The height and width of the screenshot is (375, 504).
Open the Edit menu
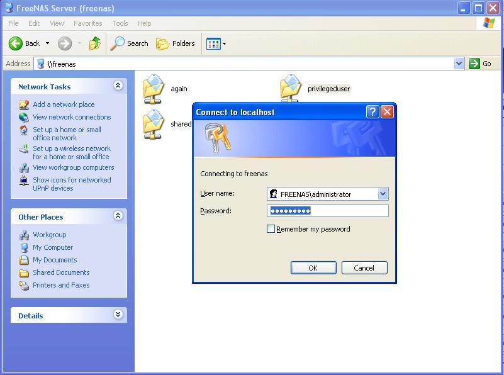(x=34, y=23)
